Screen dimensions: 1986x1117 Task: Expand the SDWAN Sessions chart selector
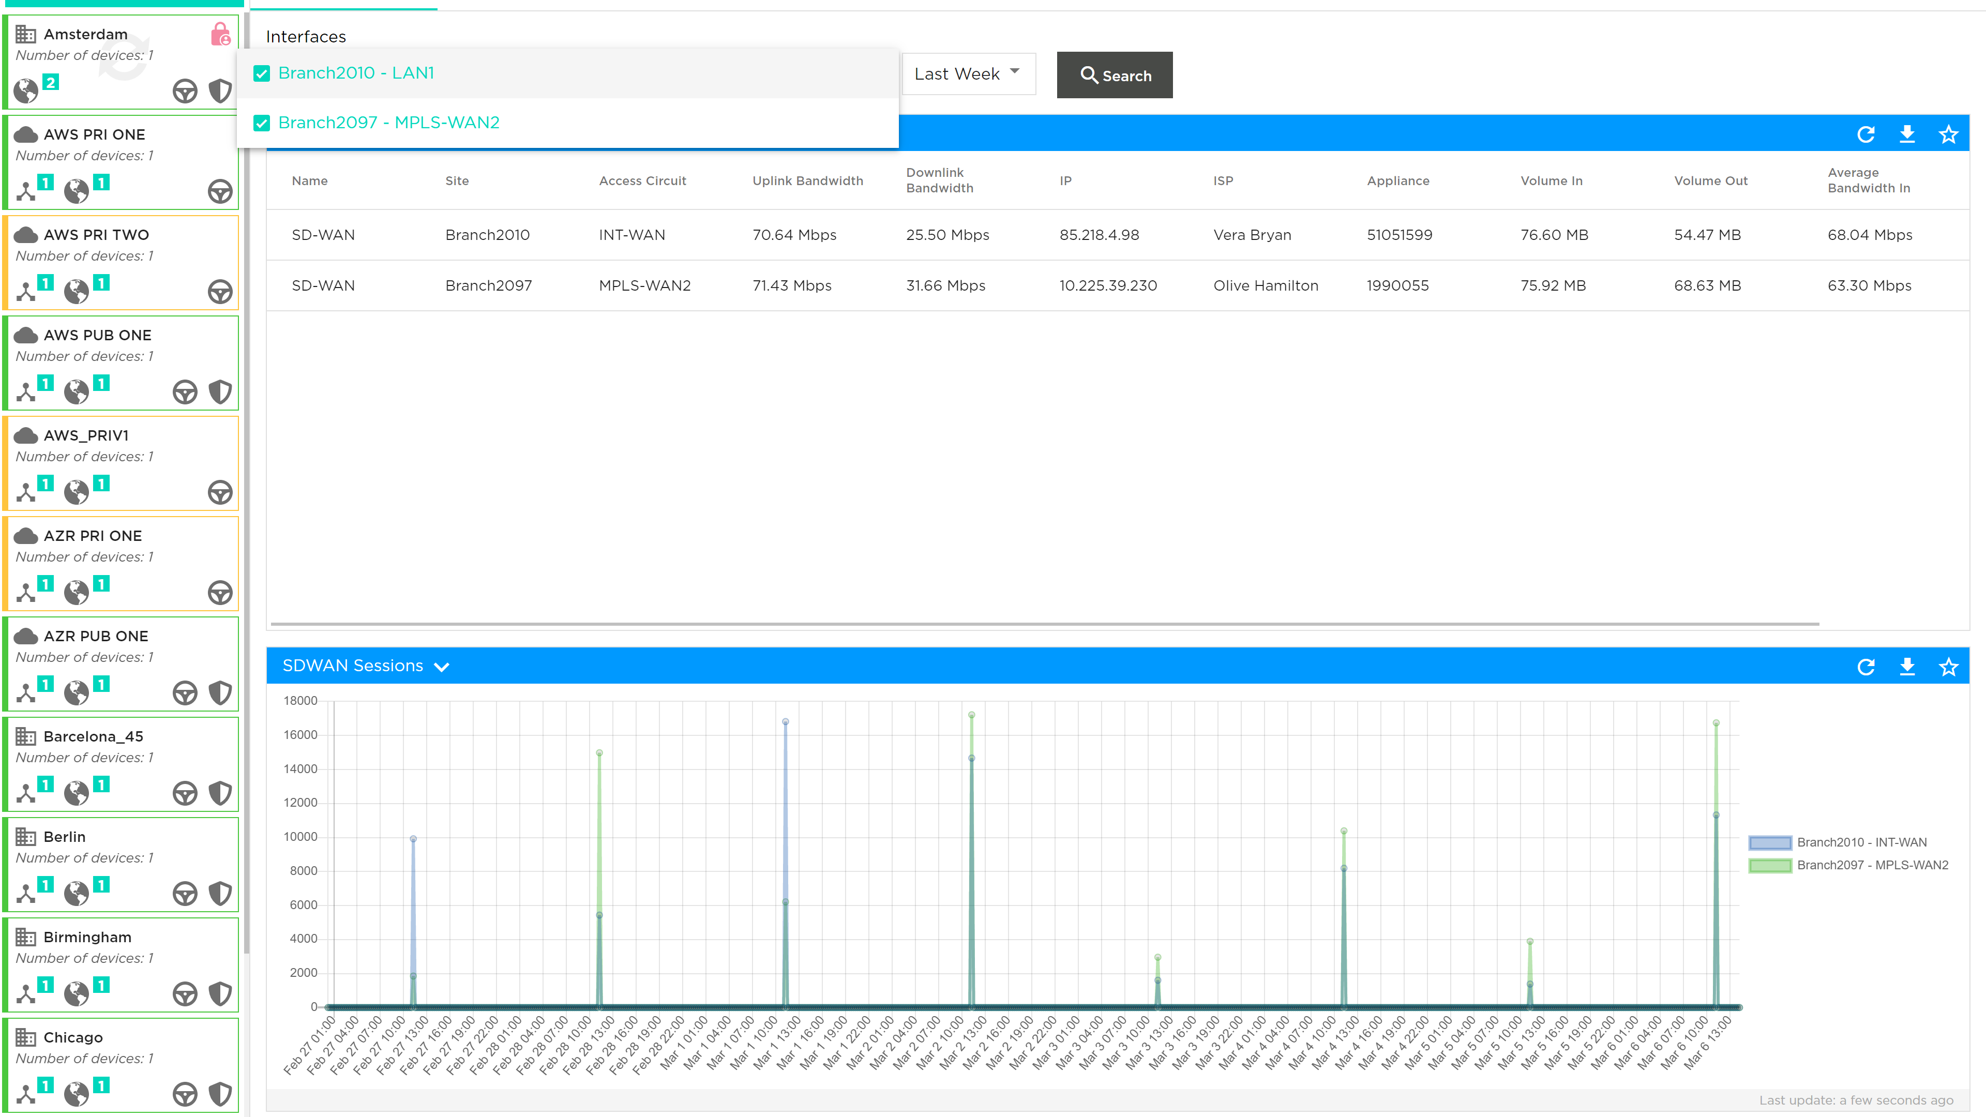(x=442, y=667)
